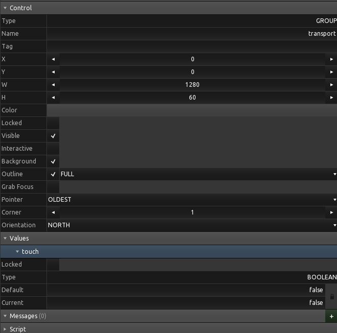Click the Tag input field
337x333 pixels.
click(x=191, y=46)
